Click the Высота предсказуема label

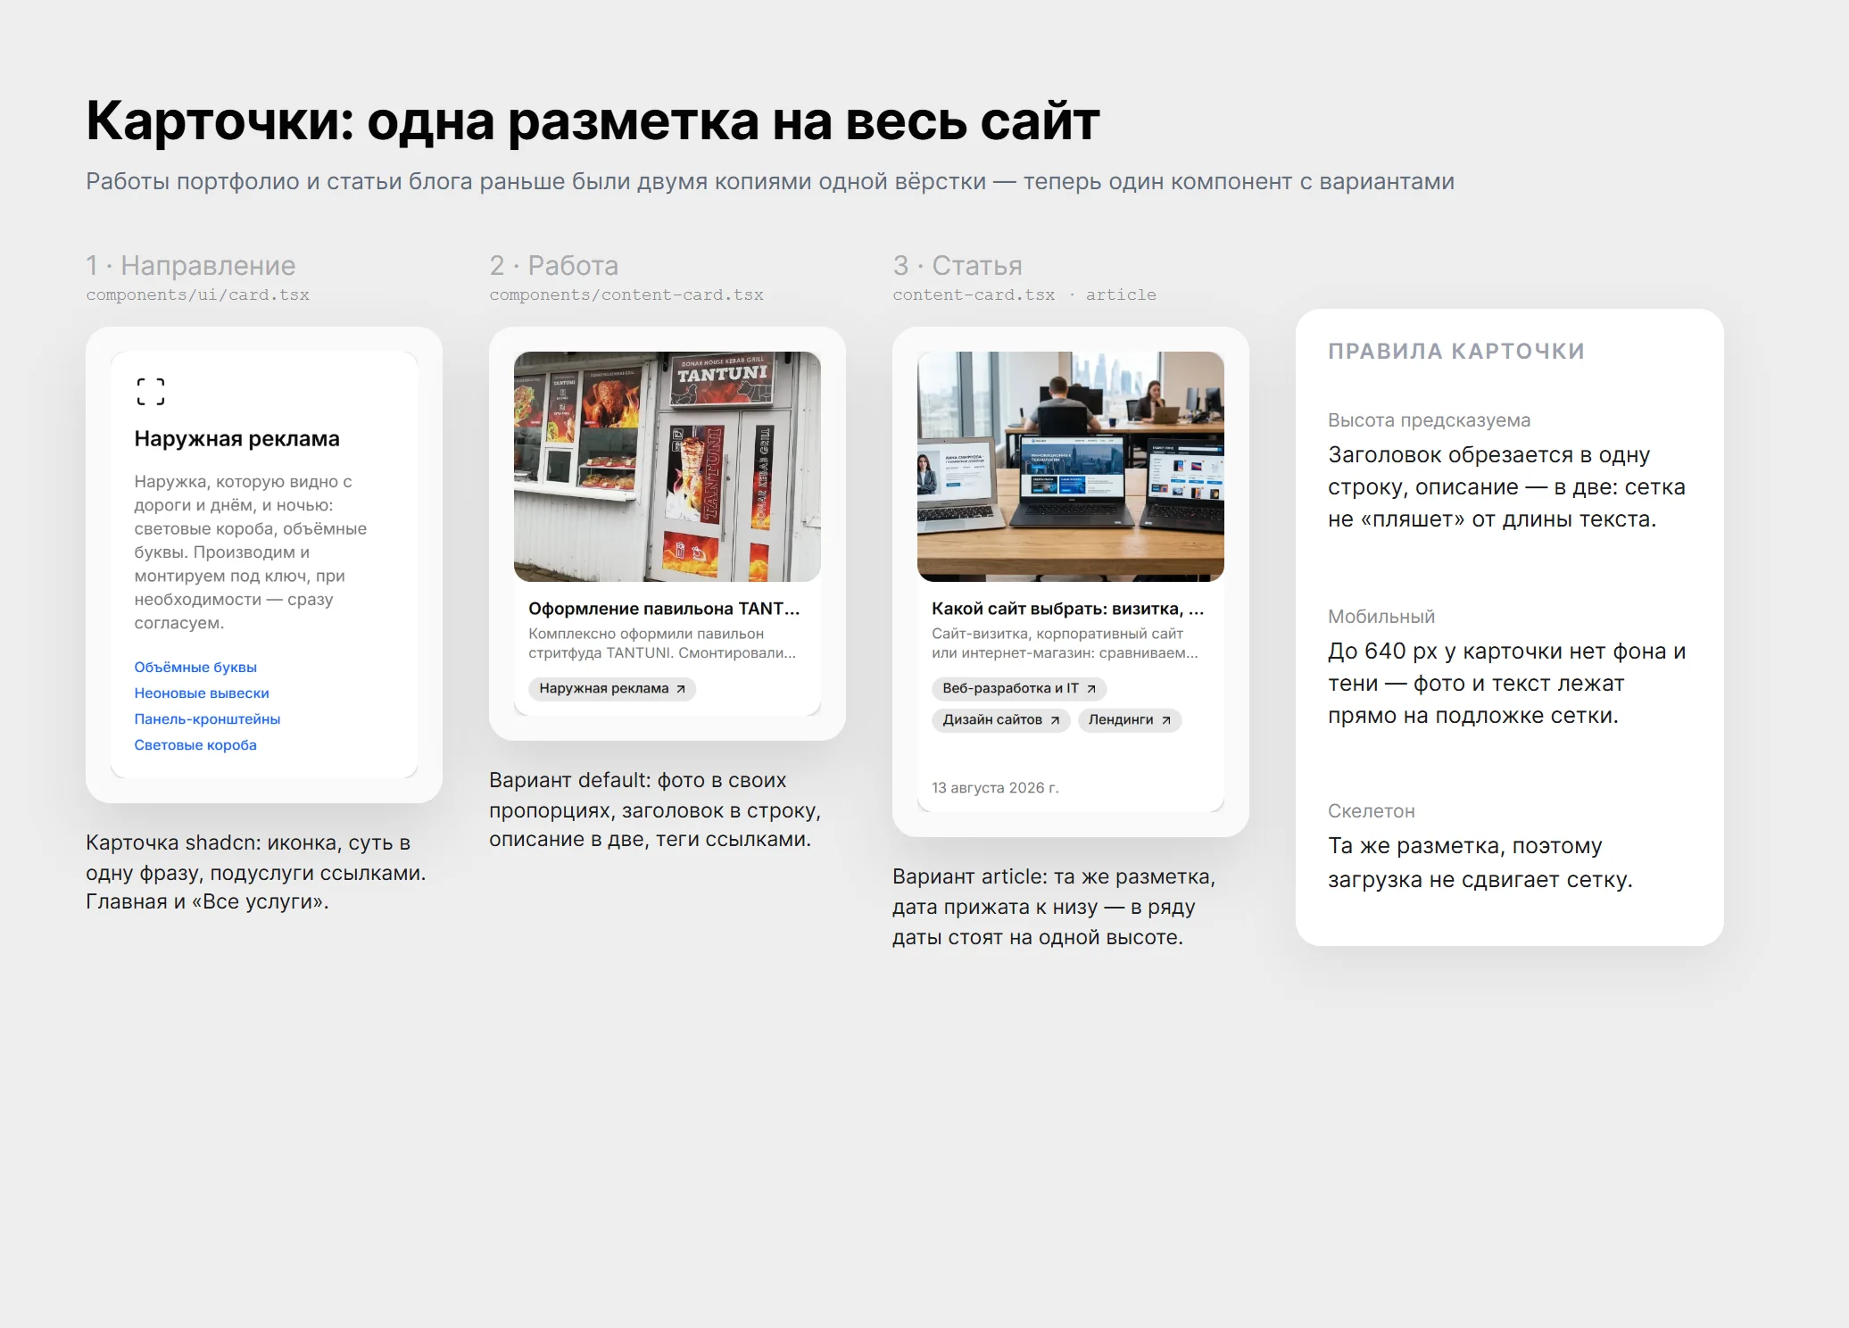(x=1429, y=420)
